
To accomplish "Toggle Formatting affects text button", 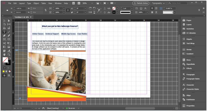I will (8, 68).
